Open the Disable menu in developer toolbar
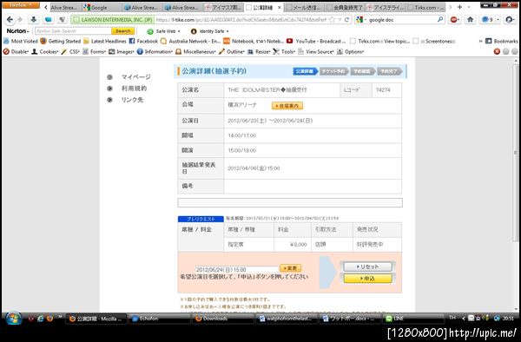The image size is (521, 342). pos(16,51)
